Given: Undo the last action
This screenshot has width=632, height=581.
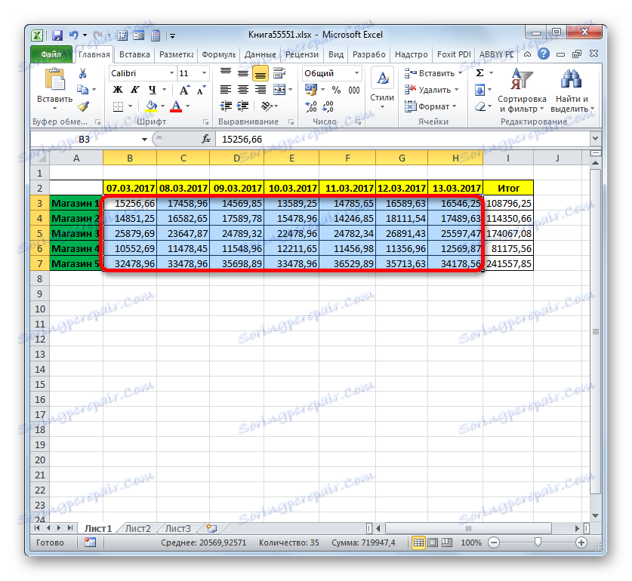Looking at the screenshot, I should pos(74,35).
